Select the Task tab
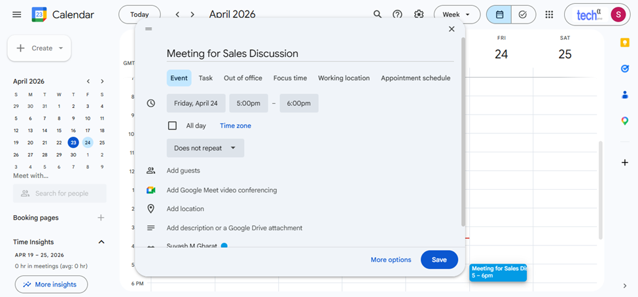The width and height of the screenshot is (638, 297). point(205,78)
